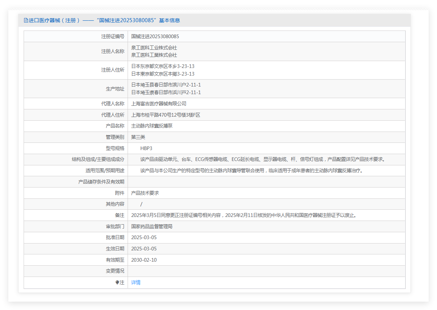
Task: Select address 日本东京都文京区本乡3-23-13
Action: pyautogui.click(x=163, y=66)
